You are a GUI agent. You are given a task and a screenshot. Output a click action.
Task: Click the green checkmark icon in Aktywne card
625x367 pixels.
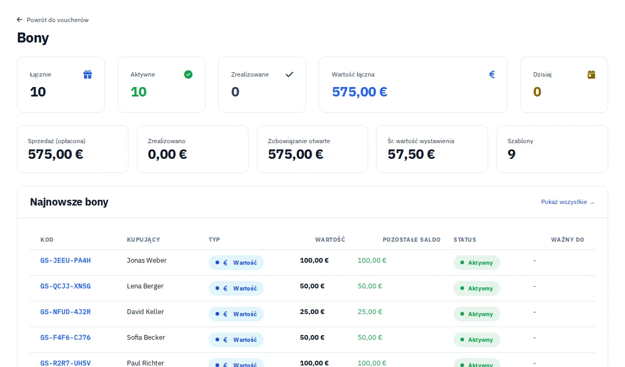coord(188,74)
